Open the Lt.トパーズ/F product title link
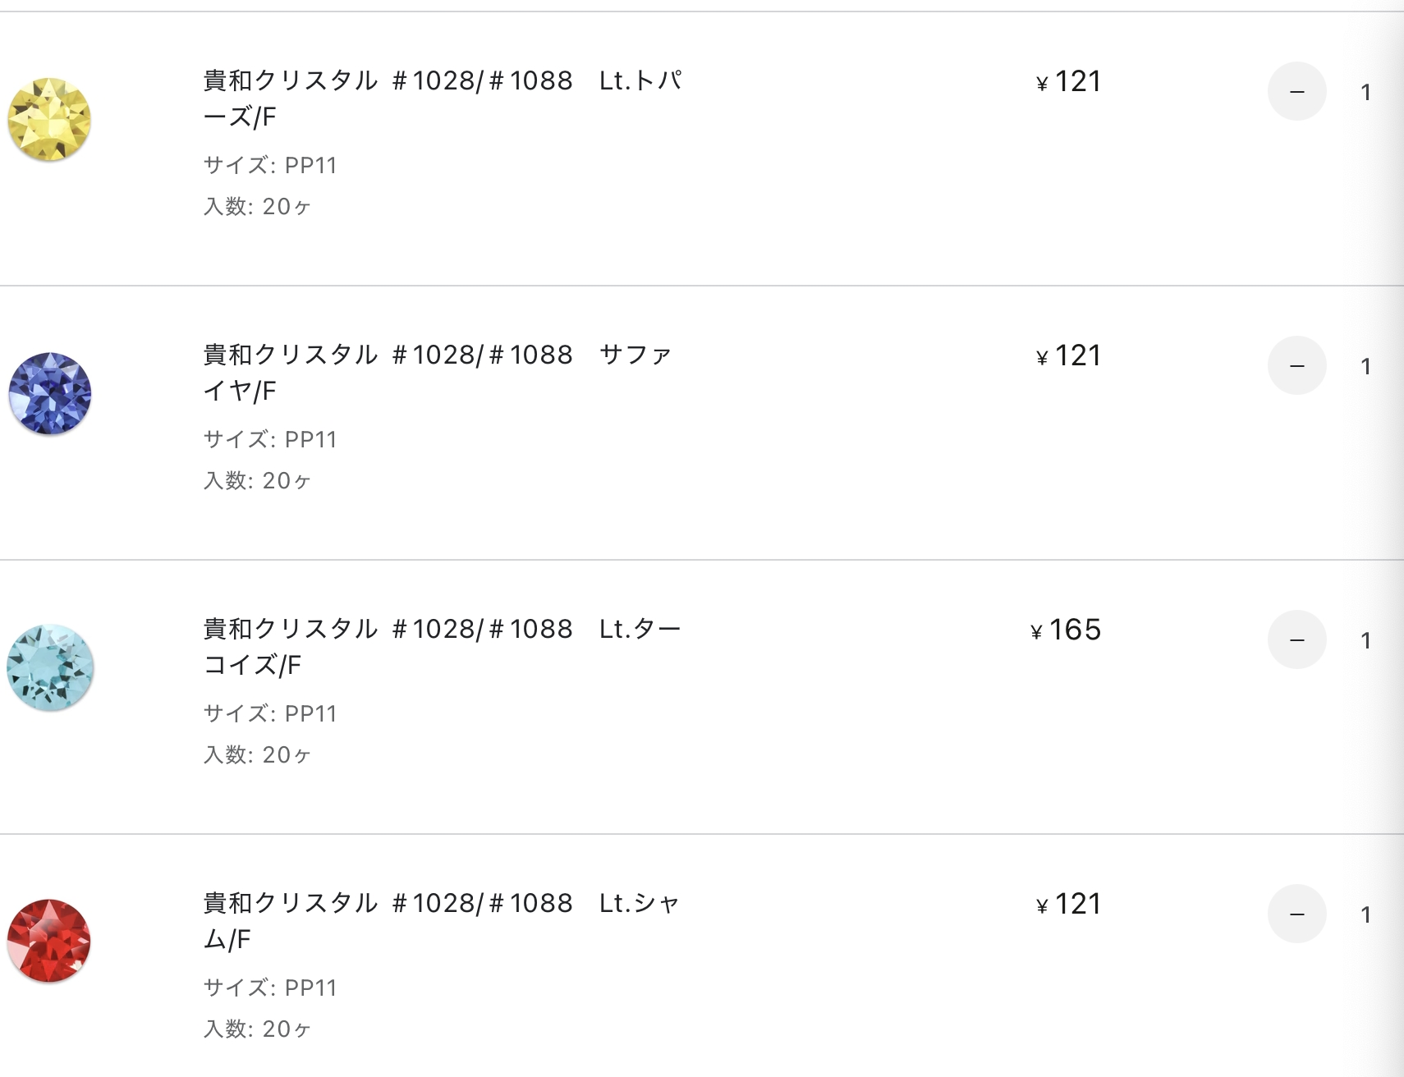Screen dimensions: 1404x1077 pos(443,99)
